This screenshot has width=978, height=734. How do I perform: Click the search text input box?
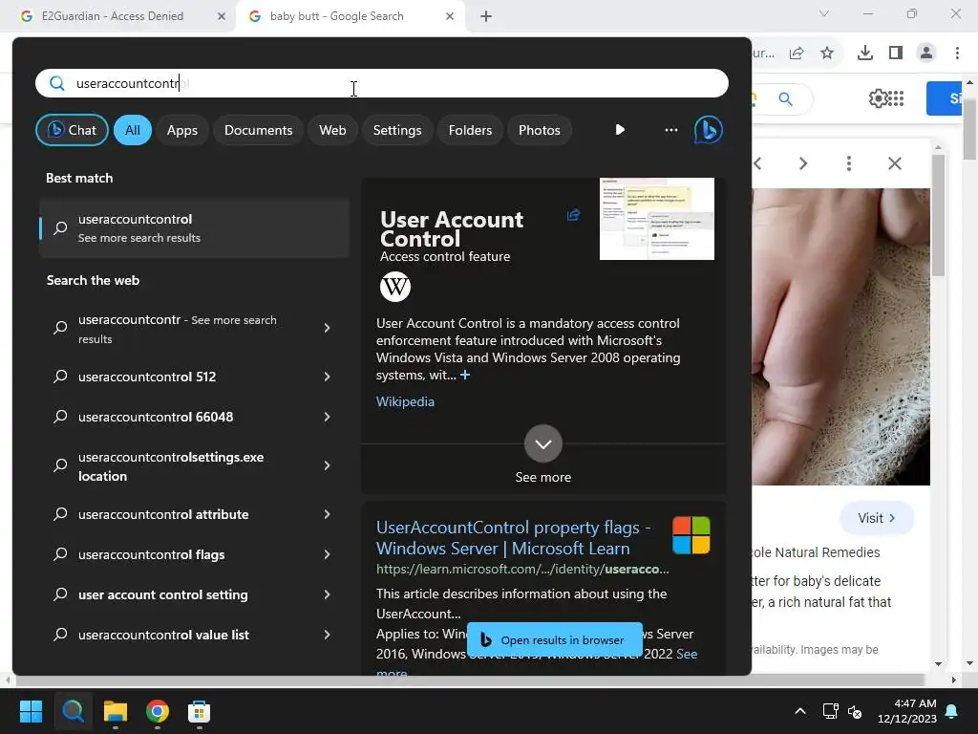pyautogui.click(x=382, y=83)
